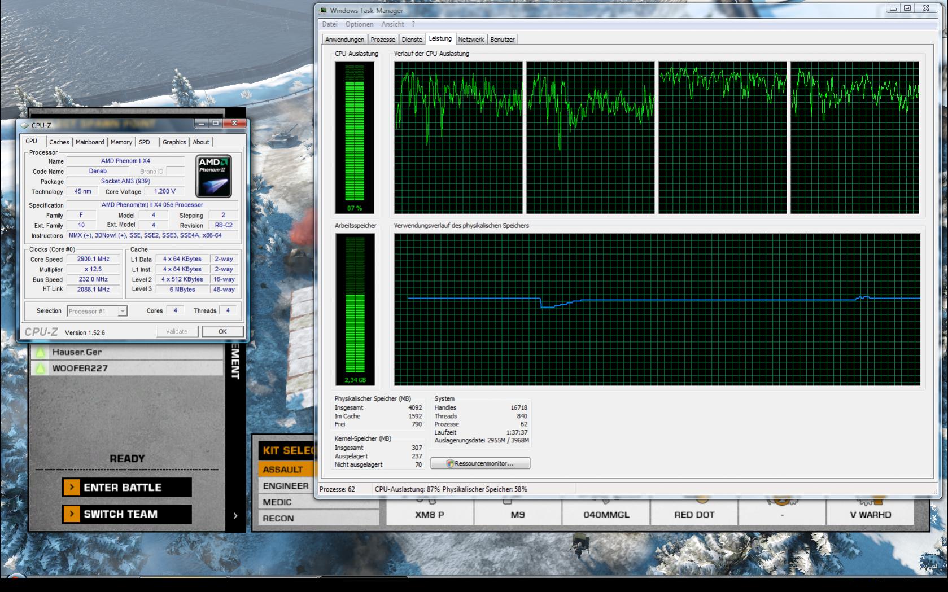This screenshot has height=592, width=948.
Task: Click 'Physikalischer Speicher: 58%' in the status bar
Action: pos(485,489)
